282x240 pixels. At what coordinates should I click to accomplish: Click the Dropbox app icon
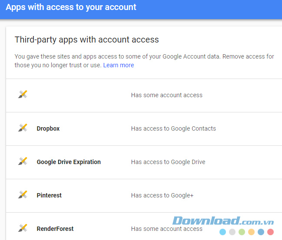point(23,128)
